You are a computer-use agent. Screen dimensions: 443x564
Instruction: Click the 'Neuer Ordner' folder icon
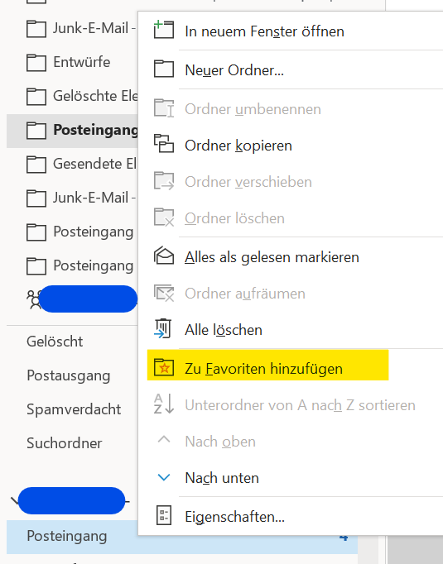(164, 69)
